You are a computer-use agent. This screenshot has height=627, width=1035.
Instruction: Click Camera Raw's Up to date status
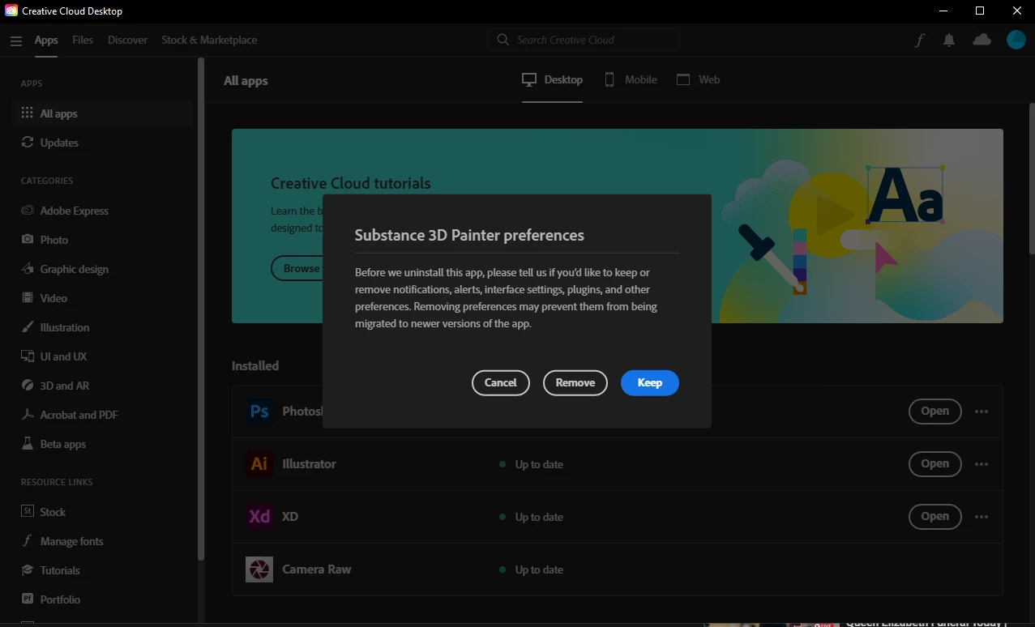click(532, 569)
